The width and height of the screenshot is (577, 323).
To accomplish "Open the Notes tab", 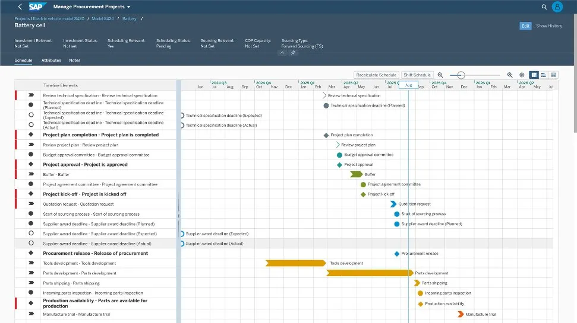I will coord(74,60).
